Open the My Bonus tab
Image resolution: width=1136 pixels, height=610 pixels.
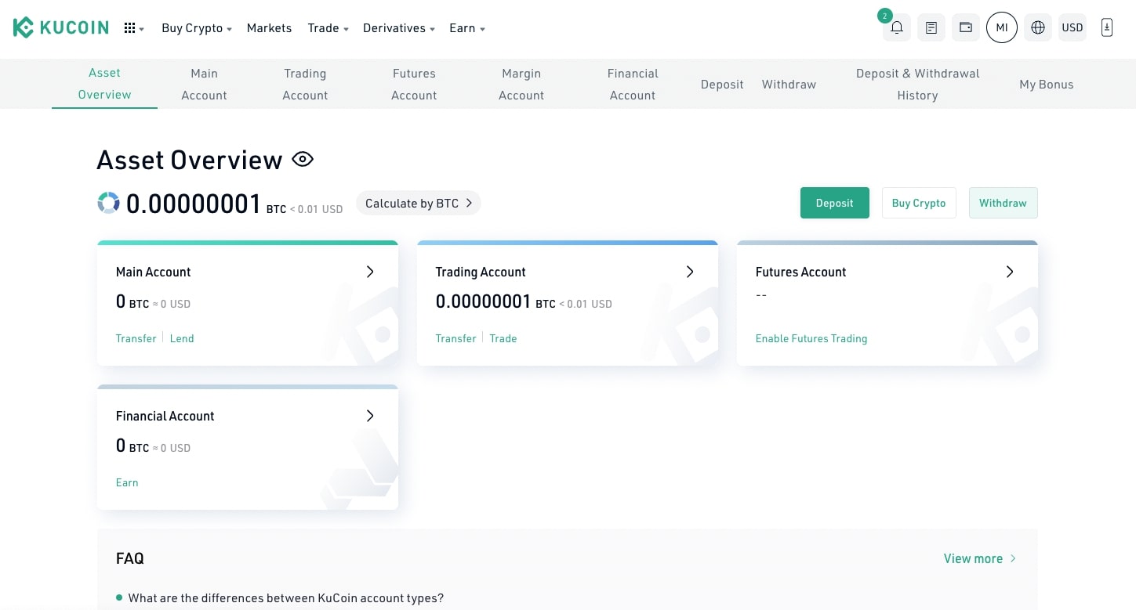coord(1047,85)
